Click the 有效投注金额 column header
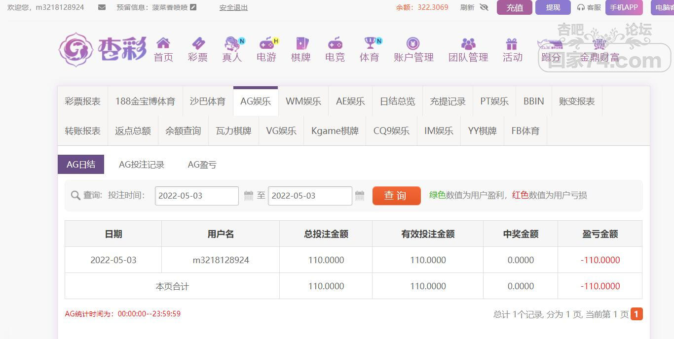The width and height of the screenshot is (674, 339). 428,234
